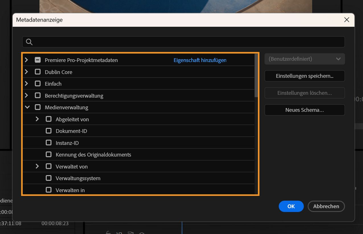Click the search input field
Image resolution: width=363 pixels, height=234 pixels.
point(171,42)
